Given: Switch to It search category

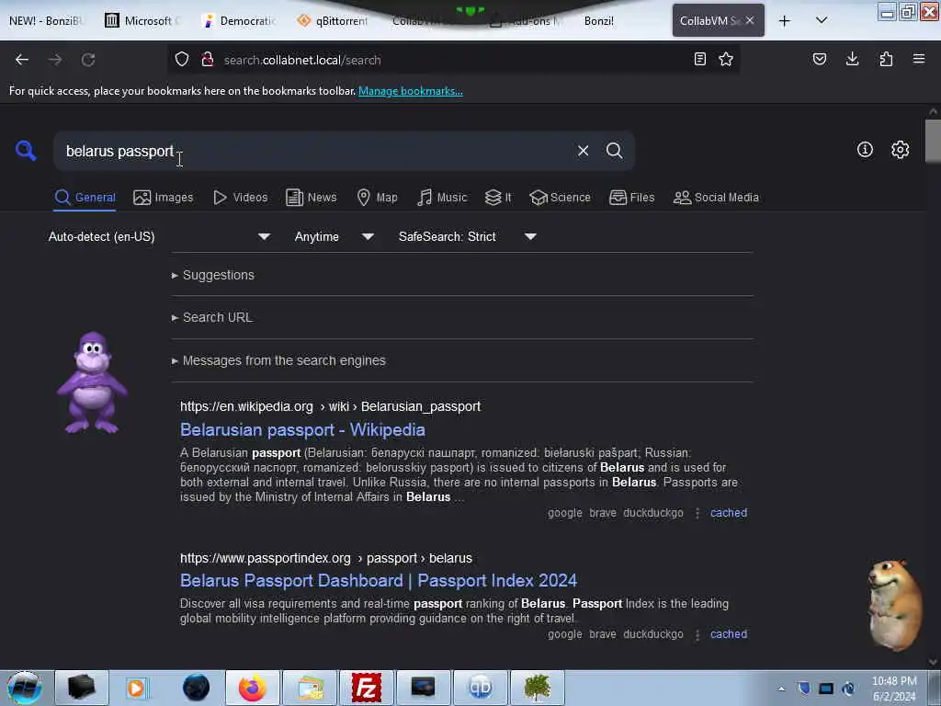Looking at the screenshot, I should (x=498, y=198).
